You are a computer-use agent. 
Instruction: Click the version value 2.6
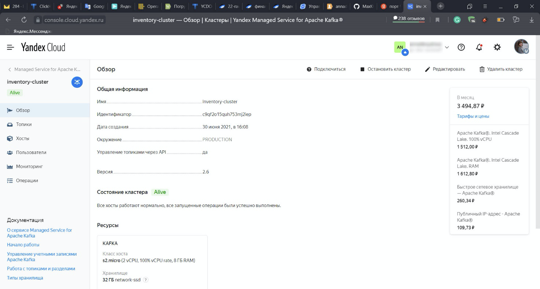[x=206, y=172]
